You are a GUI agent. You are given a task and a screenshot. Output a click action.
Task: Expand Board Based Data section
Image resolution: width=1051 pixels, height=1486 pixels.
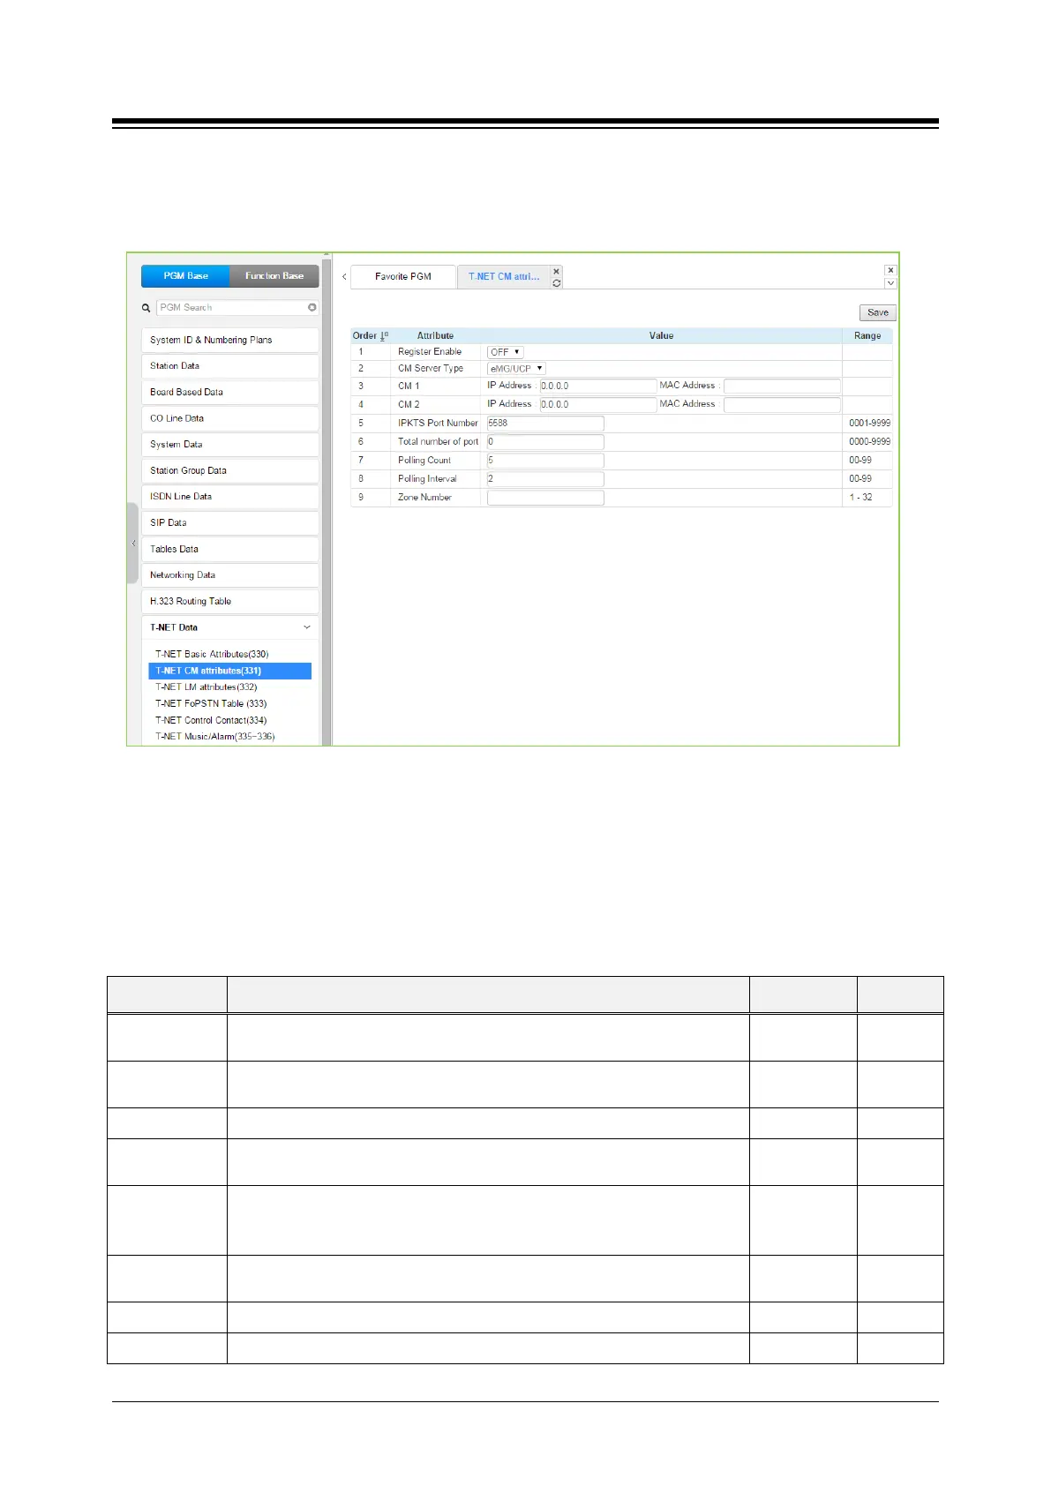pyautogui.click(x=230, y=392)
